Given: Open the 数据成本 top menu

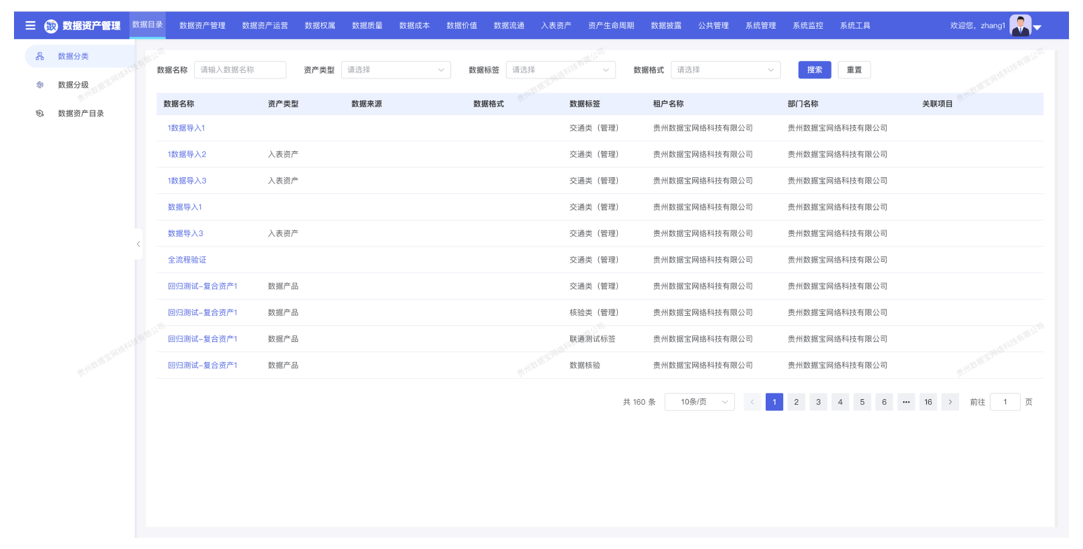Looking at the screenshot, I should 415,26.
